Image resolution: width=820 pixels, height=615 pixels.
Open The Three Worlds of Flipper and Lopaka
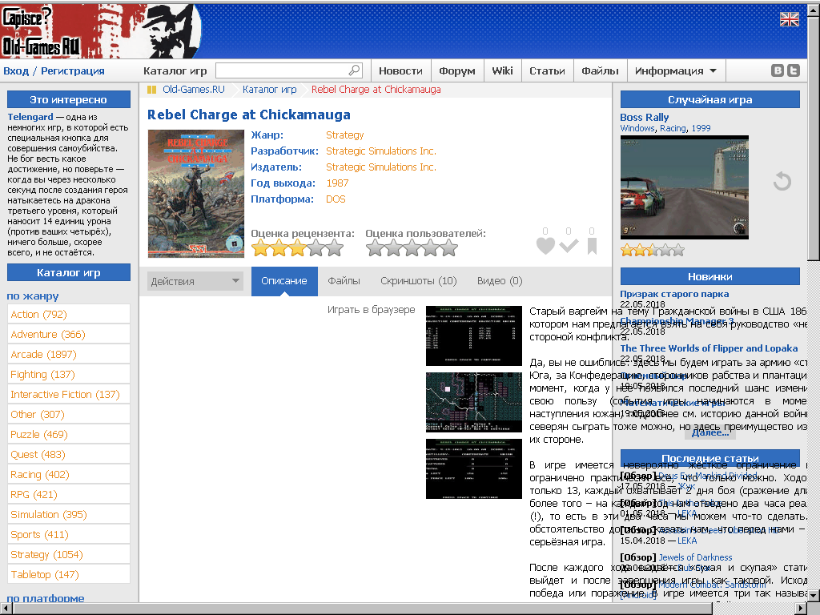click(x=709, y=348)
